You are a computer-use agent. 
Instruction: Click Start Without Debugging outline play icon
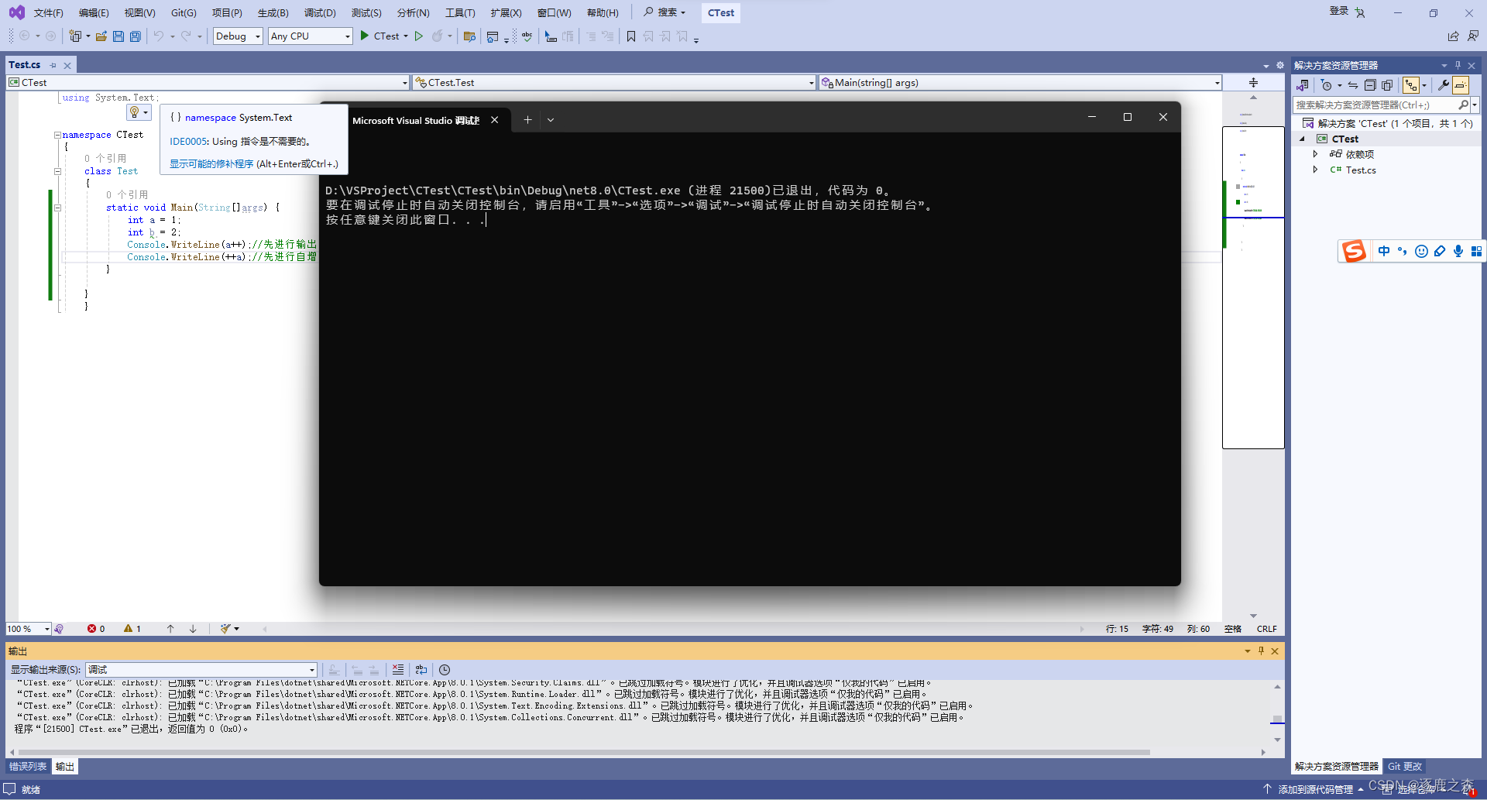[x=418, y=36]
